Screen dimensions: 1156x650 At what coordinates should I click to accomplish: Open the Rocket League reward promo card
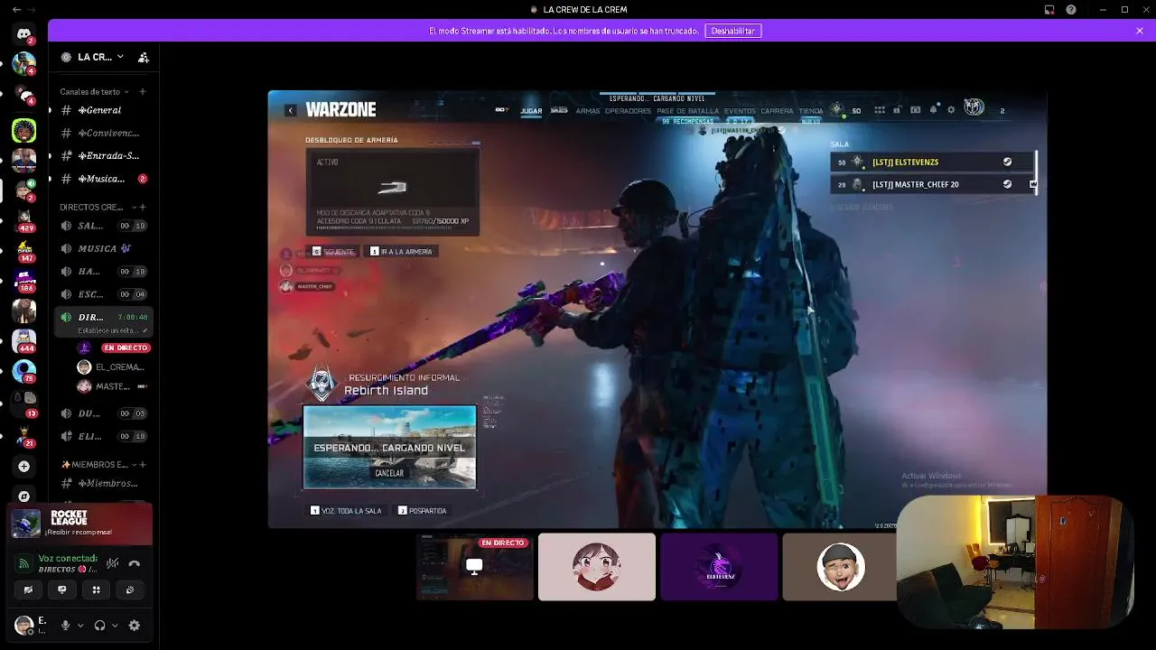(x=80, y=525)
